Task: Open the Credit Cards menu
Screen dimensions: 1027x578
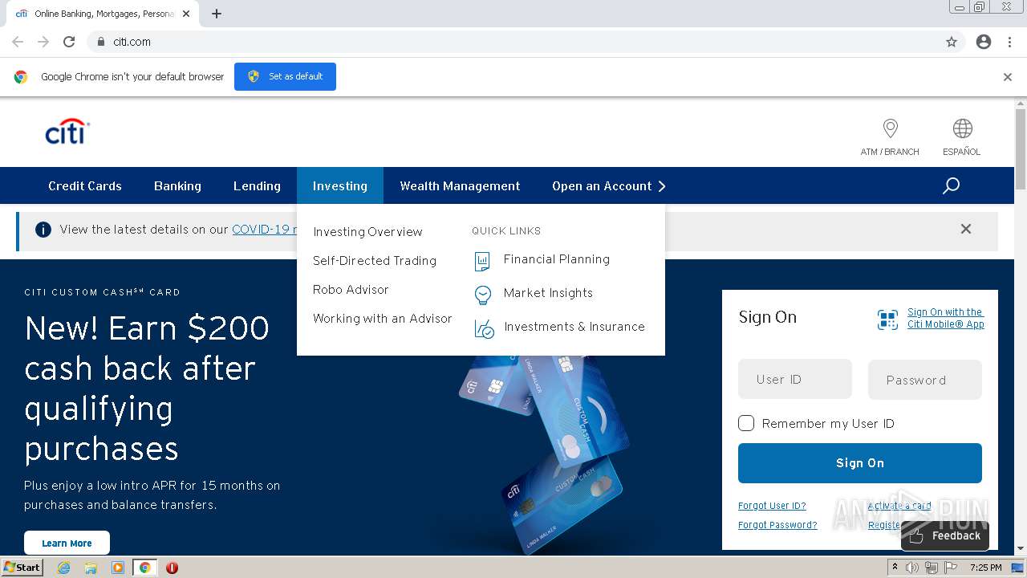Action: [85, 186]
